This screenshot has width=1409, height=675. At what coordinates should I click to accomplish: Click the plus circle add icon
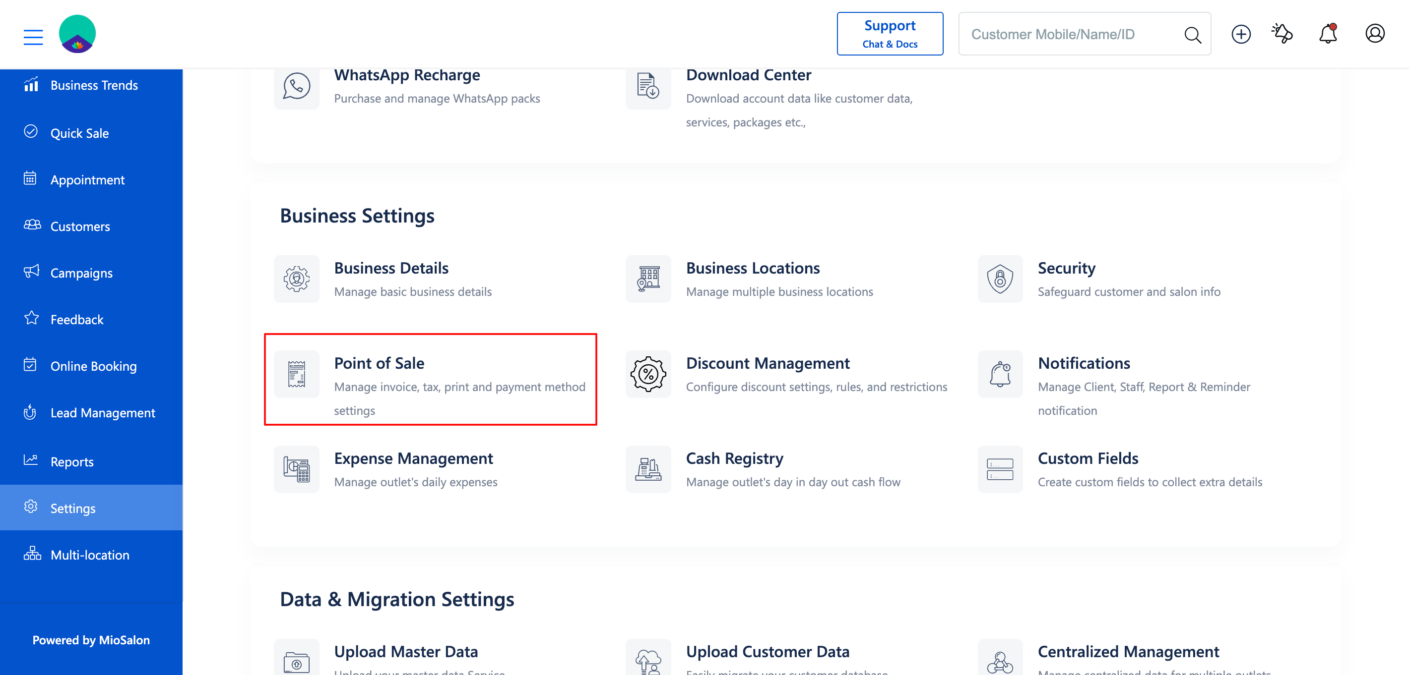coord(1240,34)
